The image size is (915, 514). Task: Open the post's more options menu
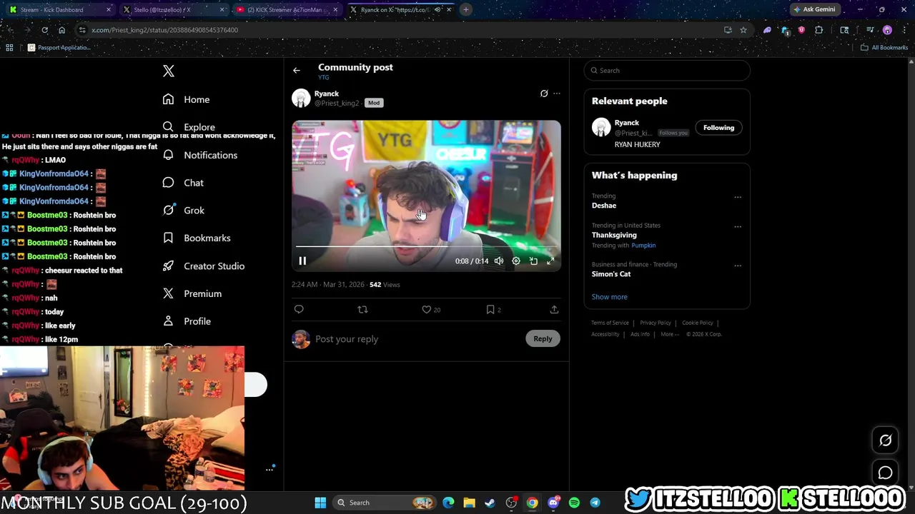tap(557, 94)
